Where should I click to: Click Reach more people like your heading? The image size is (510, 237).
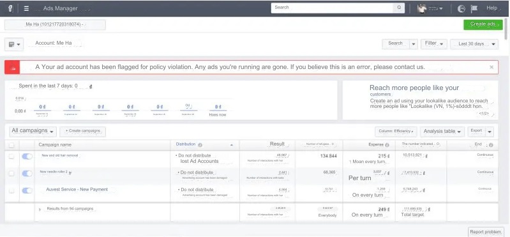(414, 88)
